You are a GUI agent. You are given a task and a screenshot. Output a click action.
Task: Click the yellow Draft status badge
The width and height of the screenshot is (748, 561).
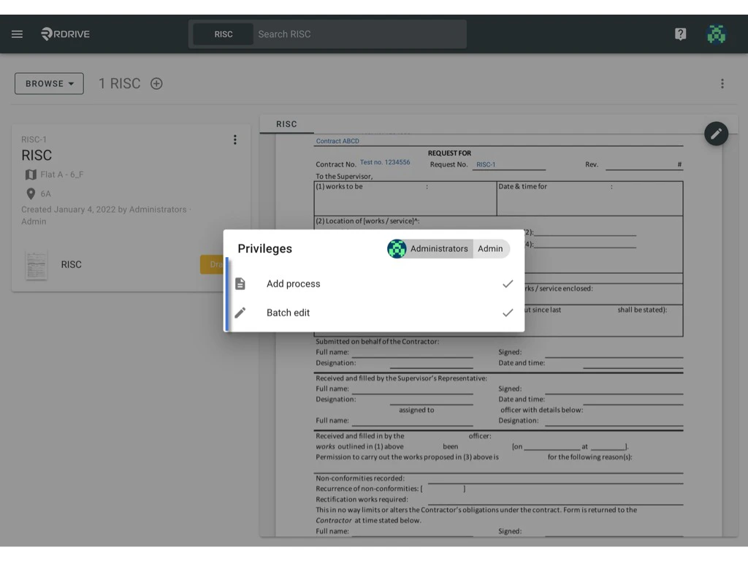point(212,264)
